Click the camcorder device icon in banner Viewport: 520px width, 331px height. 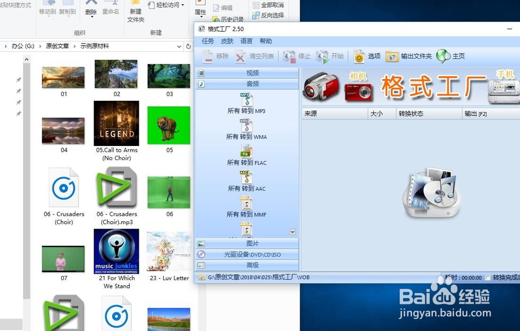point(321,86)
